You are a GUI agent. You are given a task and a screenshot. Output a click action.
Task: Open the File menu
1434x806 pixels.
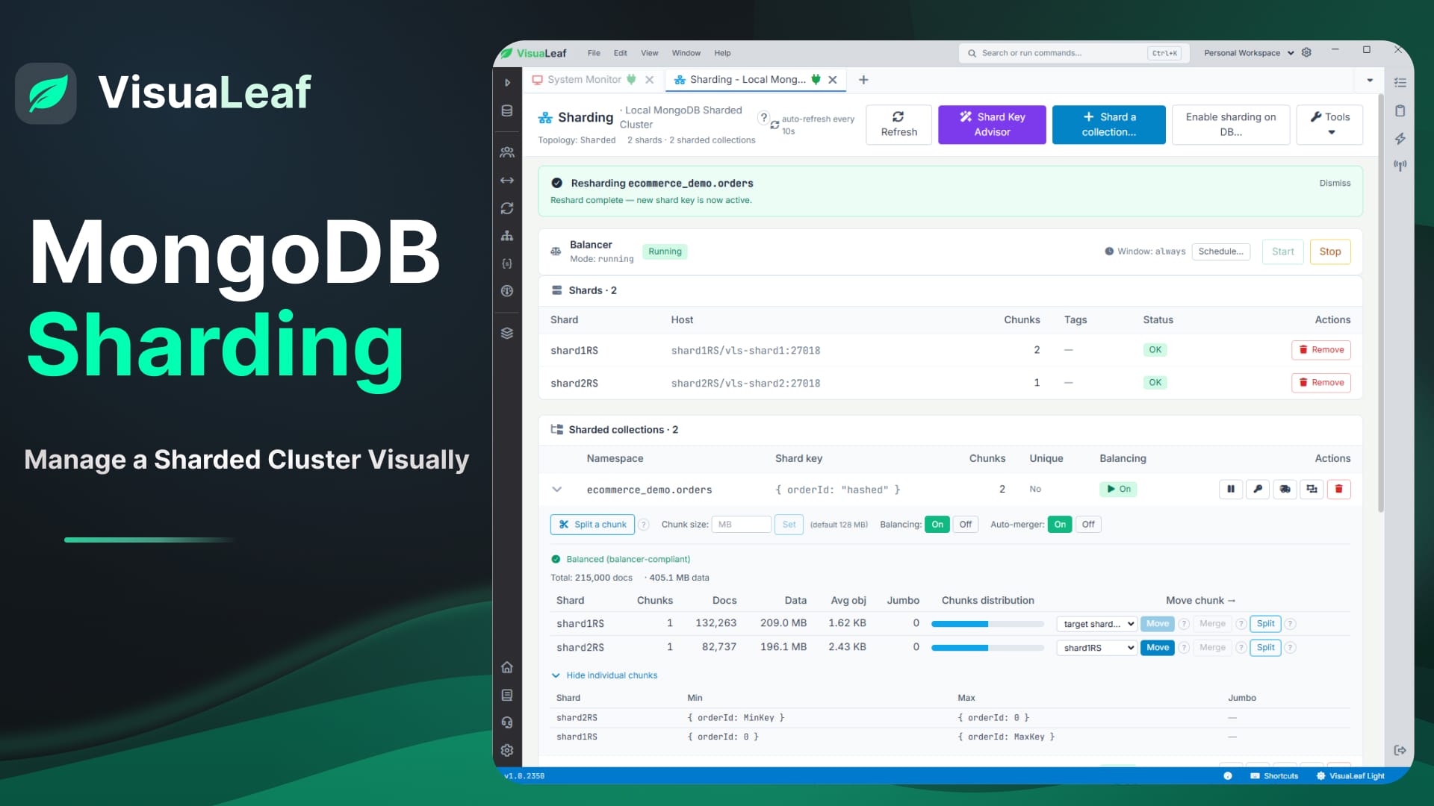(594, 53)
